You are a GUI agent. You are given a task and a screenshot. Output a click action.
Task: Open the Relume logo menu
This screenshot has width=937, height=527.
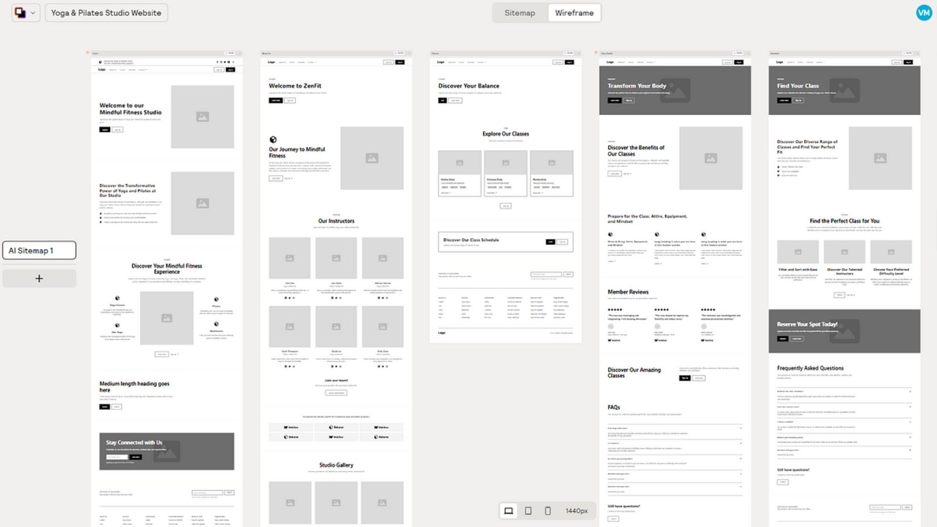coord(25,13)
